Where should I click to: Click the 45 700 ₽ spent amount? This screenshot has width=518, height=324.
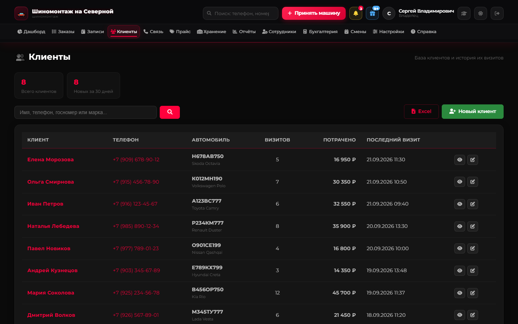click(x=344, y=293)
